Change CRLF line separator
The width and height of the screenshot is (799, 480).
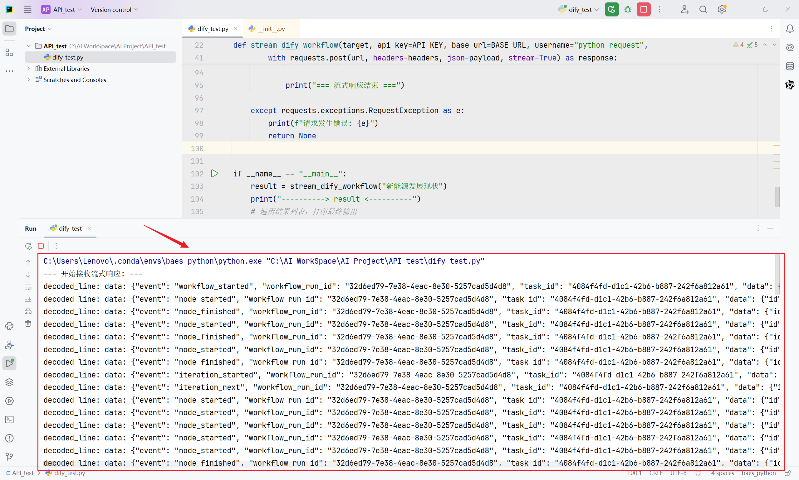pyautogui.click(x=656, y=473)
